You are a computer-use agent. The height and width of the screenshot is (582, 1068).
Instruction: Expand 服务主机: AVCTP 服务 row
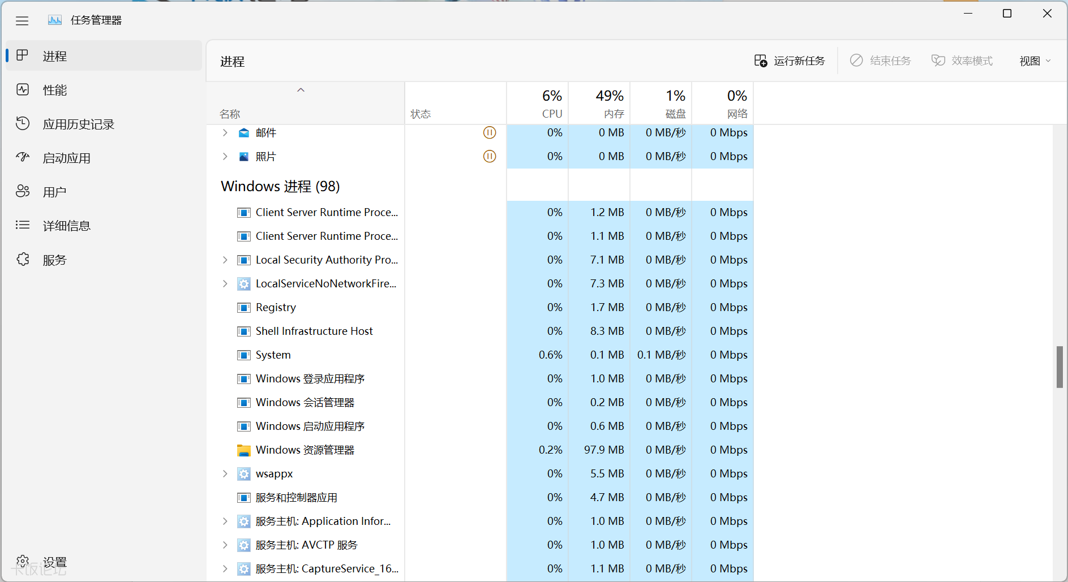point(225,545)
